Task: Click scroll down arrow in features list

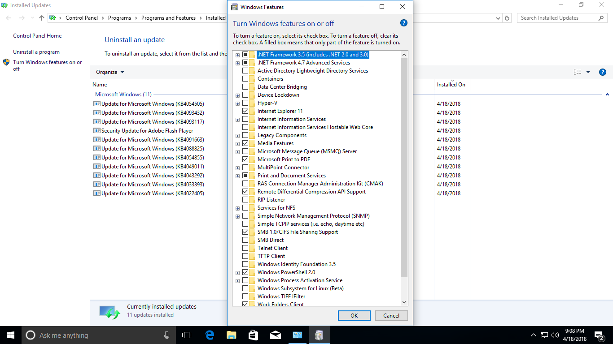Action: point(404,302)
